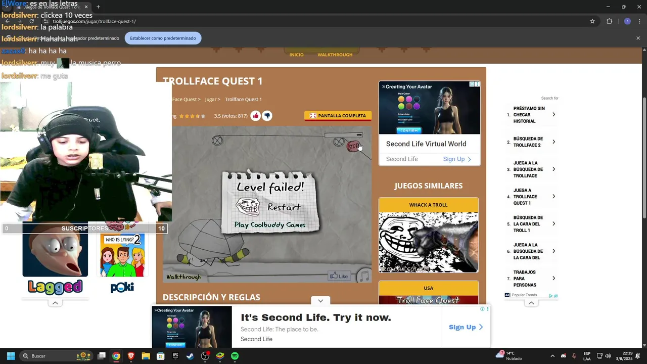Open Google Chrome from the taskbar
The height and width of the screenshot is (364, 647).
(116, 356)
